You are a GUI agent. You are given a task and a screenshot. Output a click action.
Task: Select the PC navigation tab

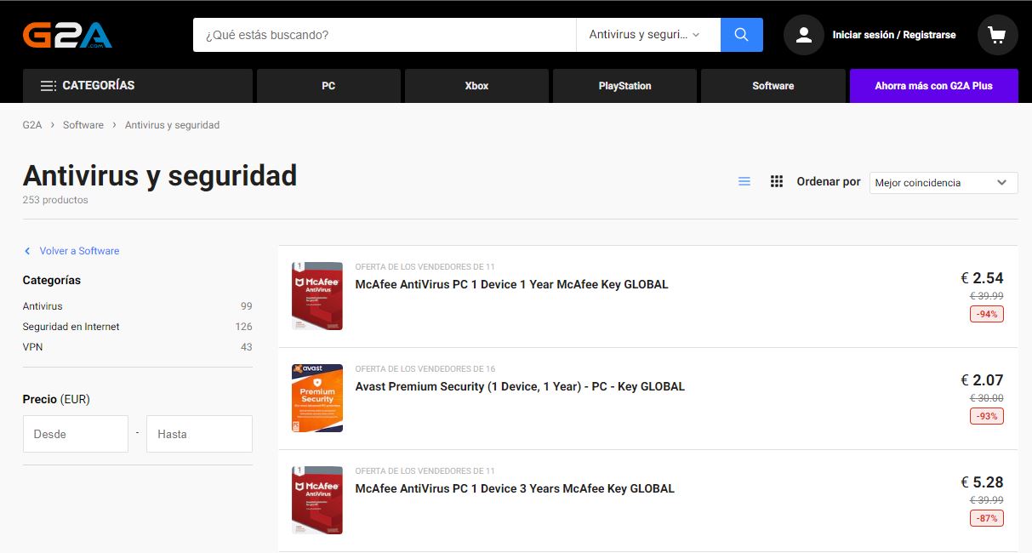coord(328,86)
